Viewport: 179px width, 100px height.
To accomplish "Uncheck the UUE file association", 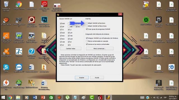I will click(x=69, y=39).
